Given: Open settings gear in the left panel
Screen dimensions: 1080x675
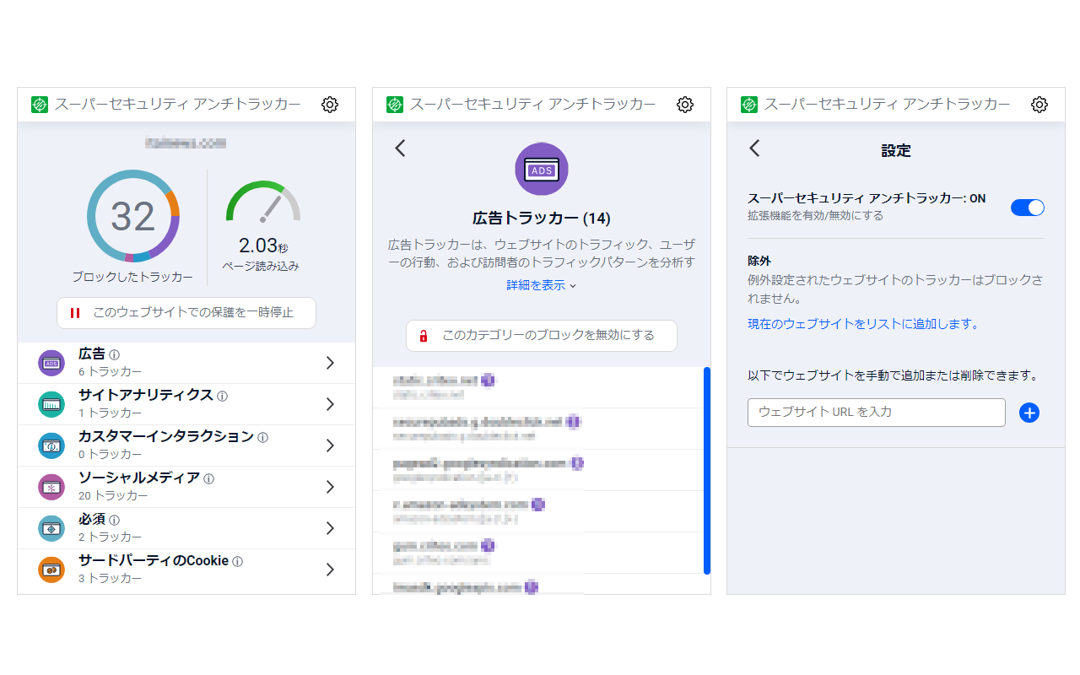Looking at the screenshot, I should (x=330, y=105).
